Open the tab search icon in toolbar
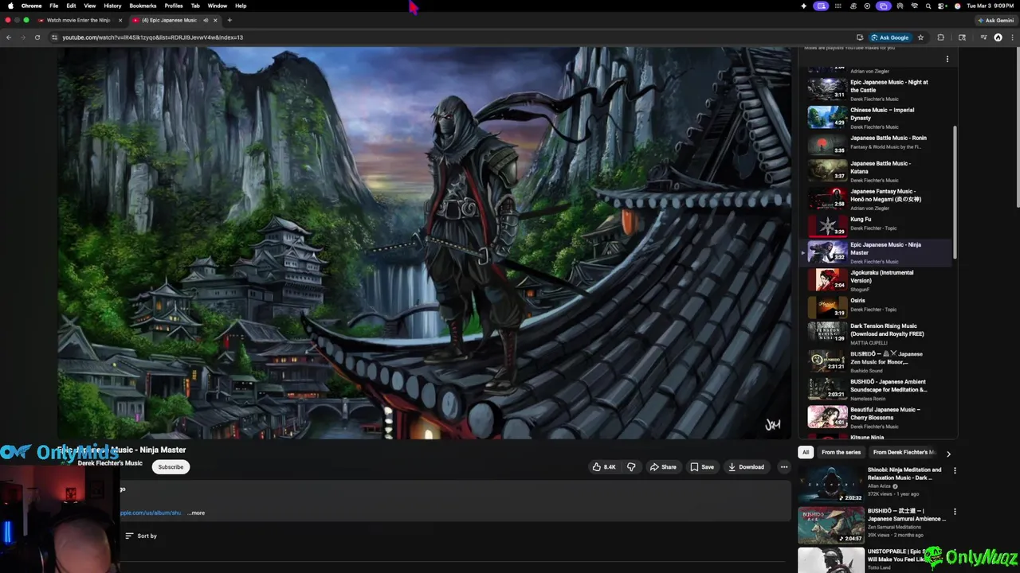This screenshot has width=1020, height=573. [962, 37]
